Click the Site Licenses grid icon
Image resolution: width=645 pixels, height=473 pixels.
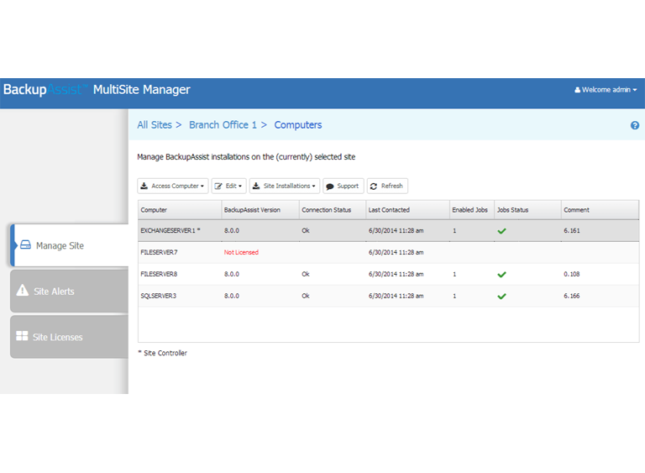pyautogui.click(x=22, y=336)
